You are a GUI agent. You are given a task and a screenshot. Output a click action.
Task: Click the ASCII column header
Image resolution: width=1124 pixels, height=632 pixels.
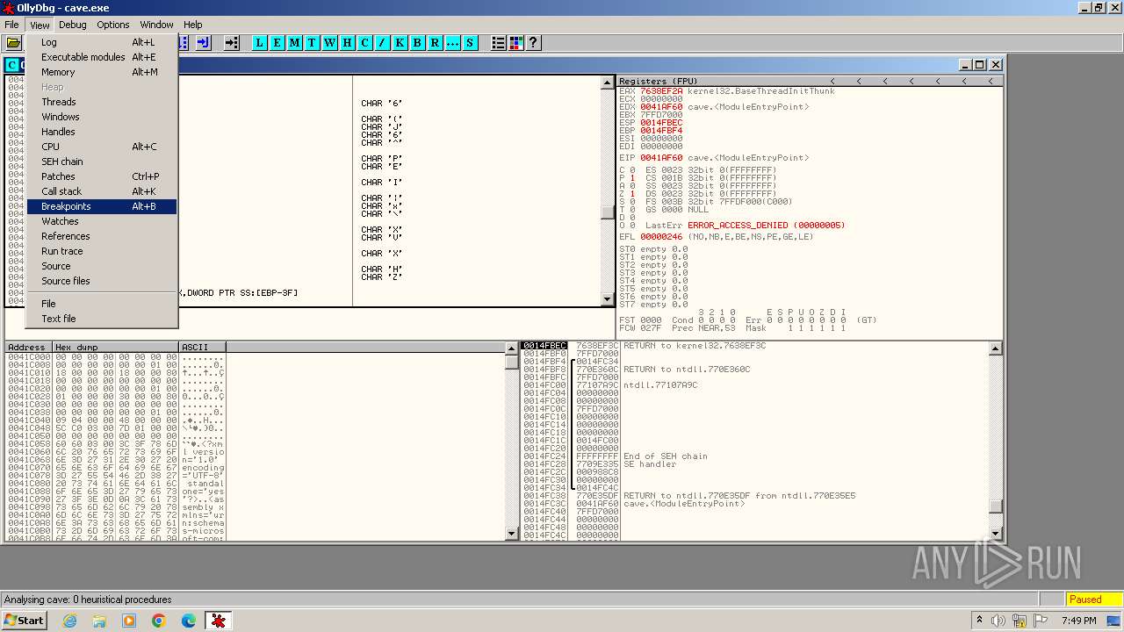pos(202,347)
